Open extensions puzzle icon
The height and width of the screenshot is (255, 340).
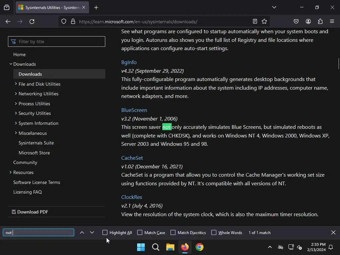click(320, 21)
